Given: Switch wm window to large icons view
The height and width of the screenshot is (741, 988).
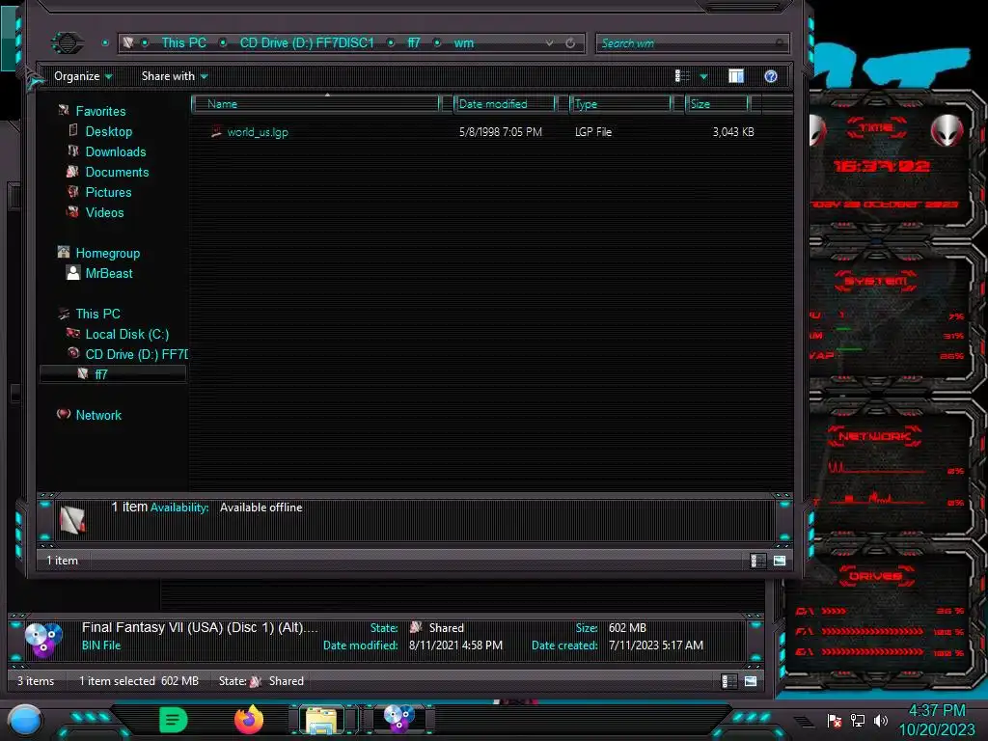Looking at the screenshot, I should [780, 561].
